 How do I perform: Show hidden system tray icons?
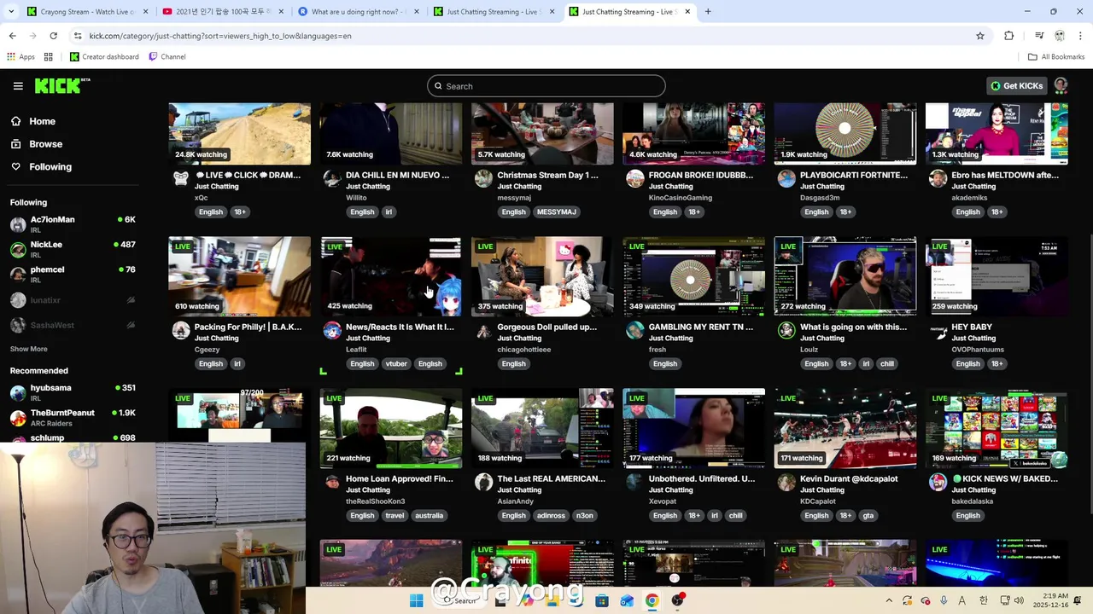pyautogui.click(x=889, y=600)
